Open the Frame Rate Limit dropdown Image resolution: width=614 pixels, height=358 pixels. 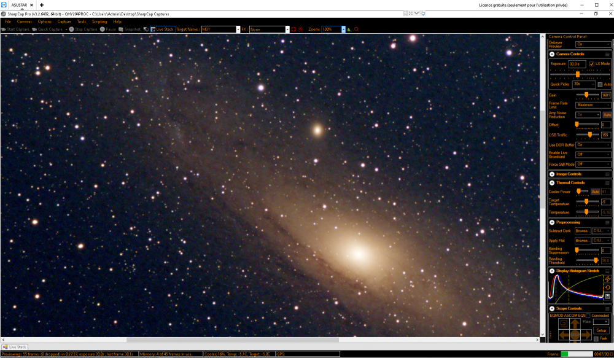tap(593, 105)
